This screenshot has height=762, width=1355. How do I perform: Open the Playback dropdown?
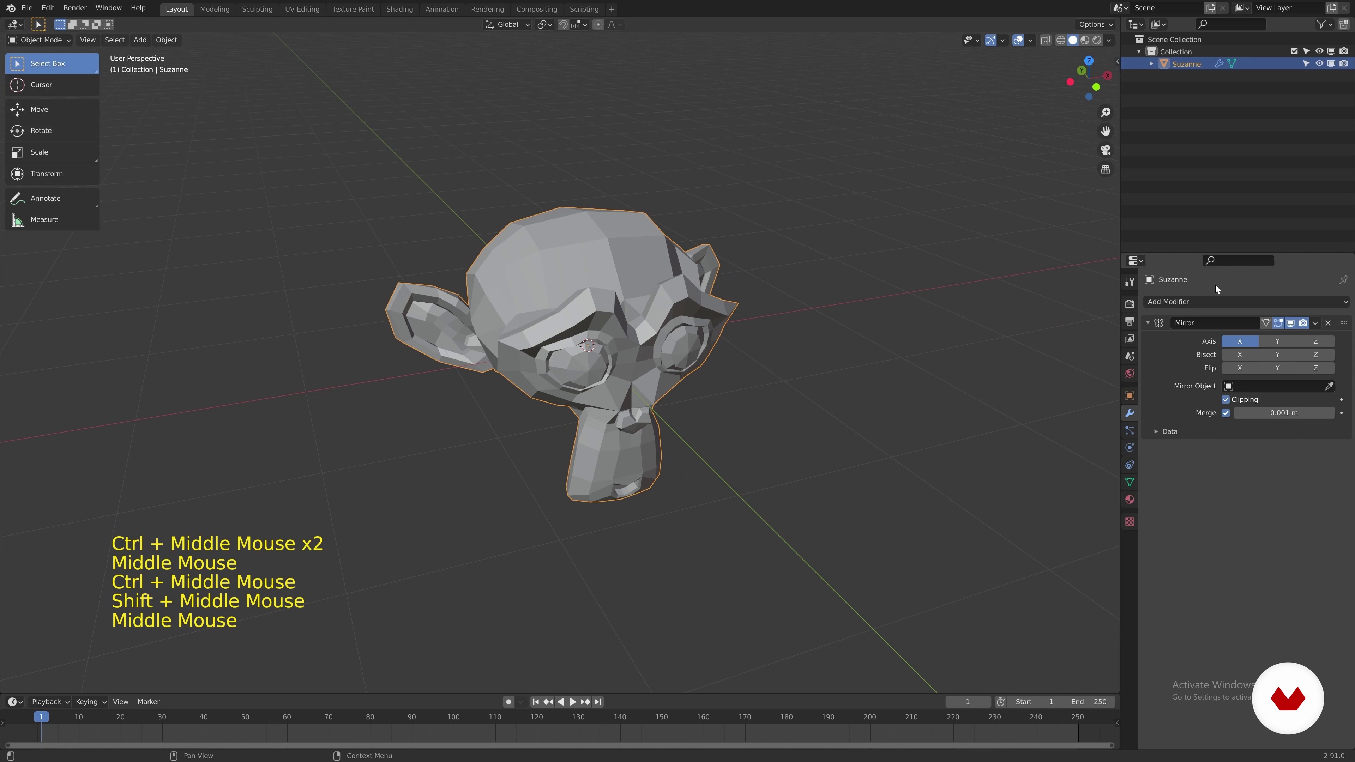(50, 702)
